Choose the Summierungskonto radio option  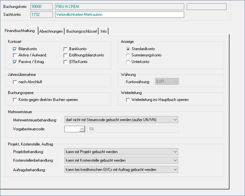pyautogui.click(x=128, y=55)
